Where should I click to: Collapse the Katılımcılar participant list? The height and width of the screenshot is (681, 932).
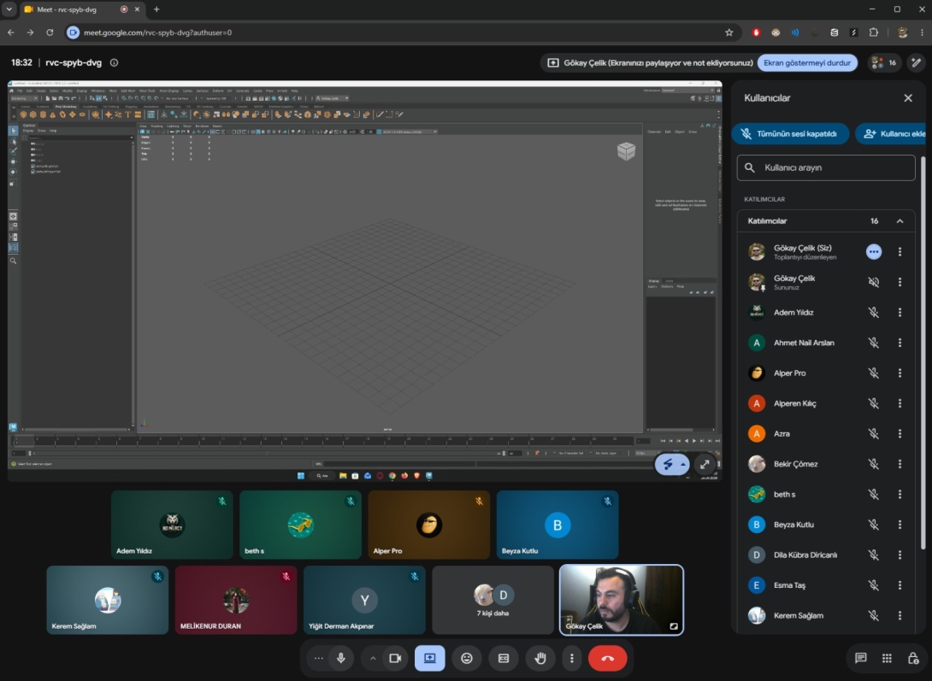point(900,220)
